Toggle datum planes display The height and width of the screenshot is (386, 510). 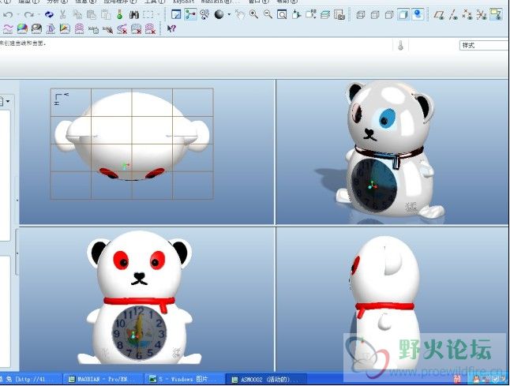pos(440,15)
